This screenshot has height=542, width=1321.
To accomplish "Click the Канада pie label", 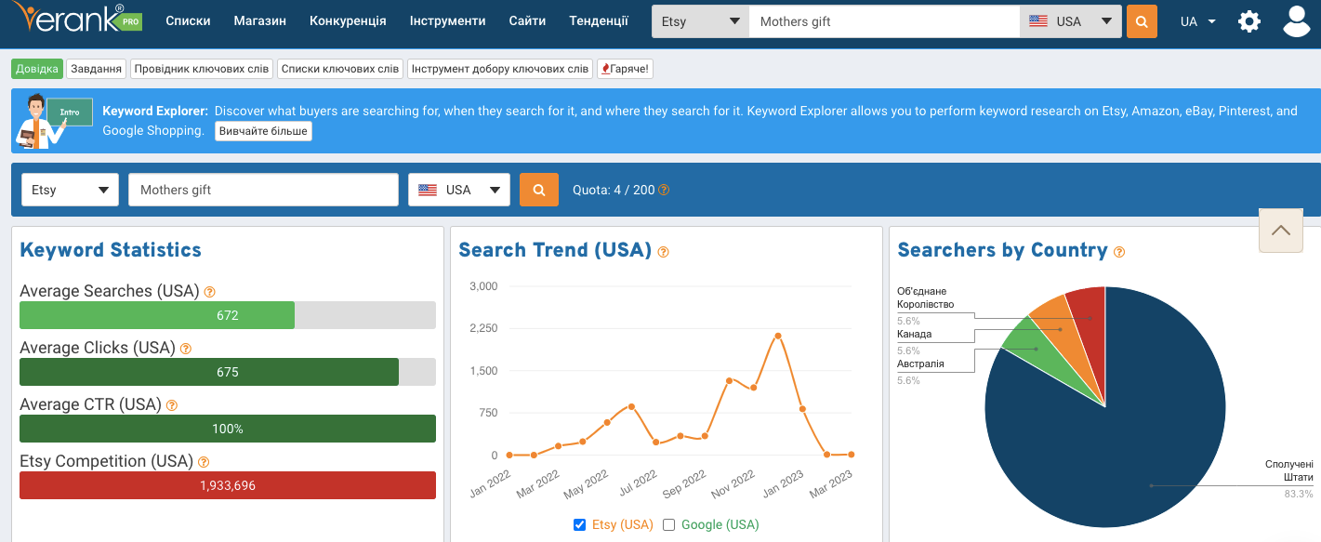I will coord(914,334).
